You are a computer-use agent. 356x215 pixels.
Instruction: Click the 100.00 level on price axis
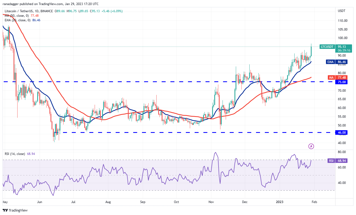pyautogui.click(x=343, y=38)
